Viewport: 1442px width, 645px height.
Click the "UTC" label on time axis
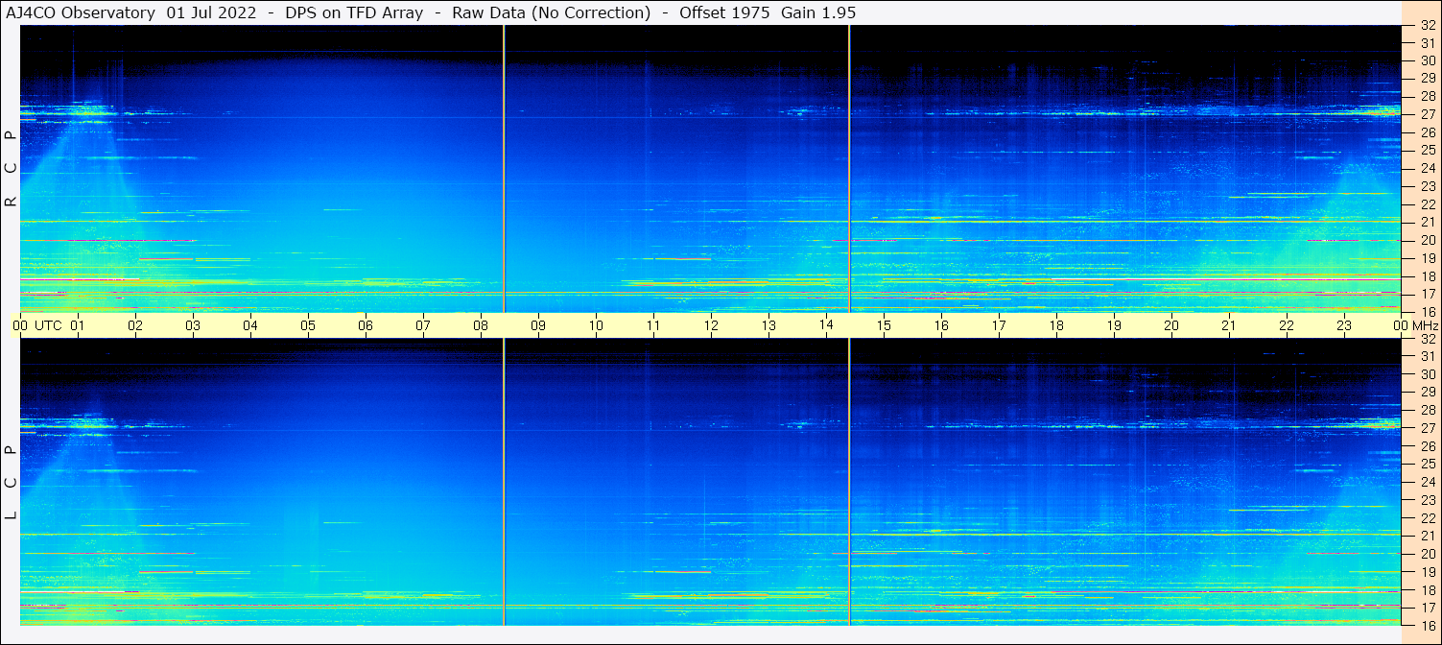pyautogui.click(x=48, y=325)
